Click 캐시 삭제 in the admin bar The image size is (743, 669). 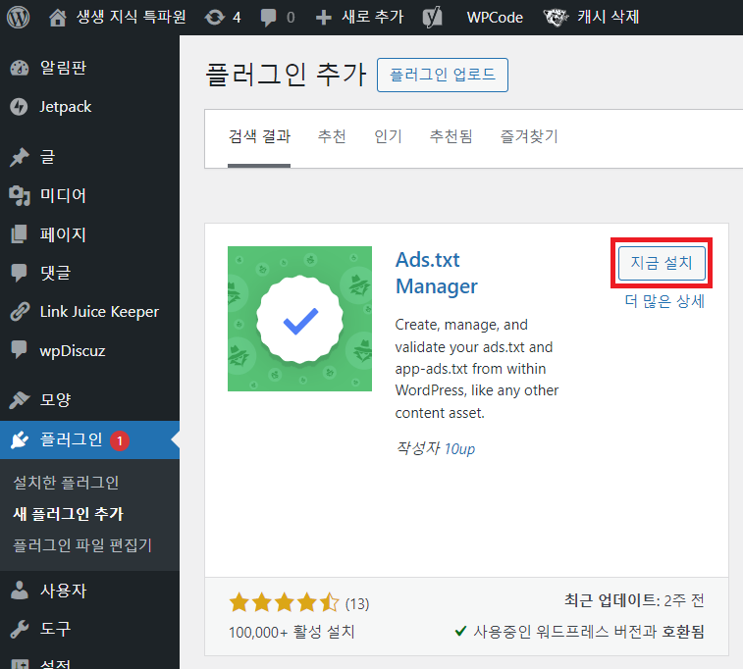pyautogui.click(x=608, y=17)
